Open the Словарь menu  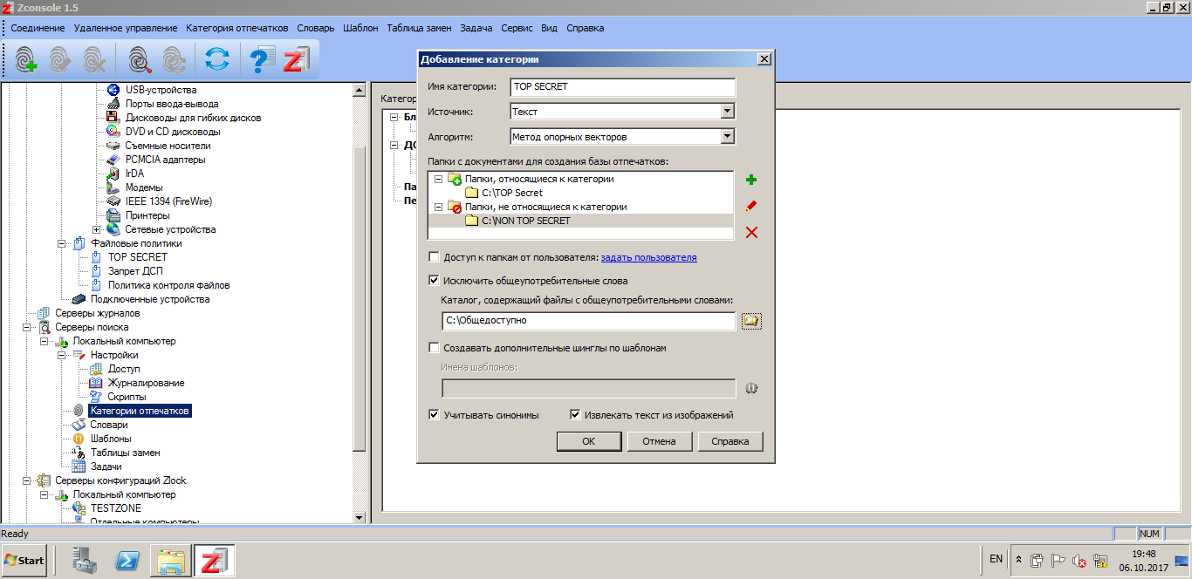316,28
